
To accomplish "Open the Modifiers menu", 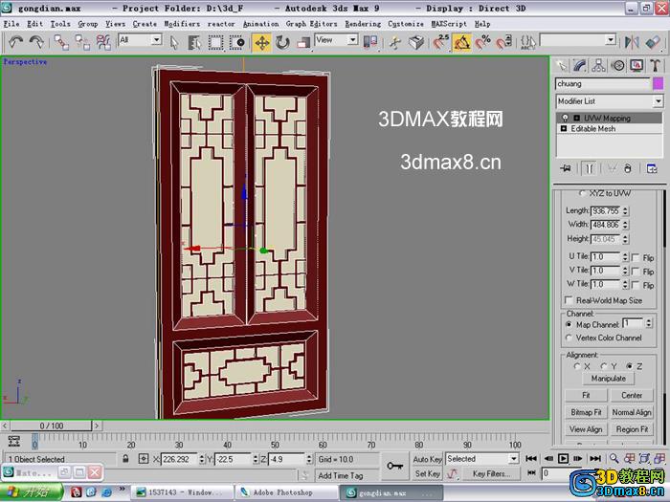I will (x=182, y=24).
